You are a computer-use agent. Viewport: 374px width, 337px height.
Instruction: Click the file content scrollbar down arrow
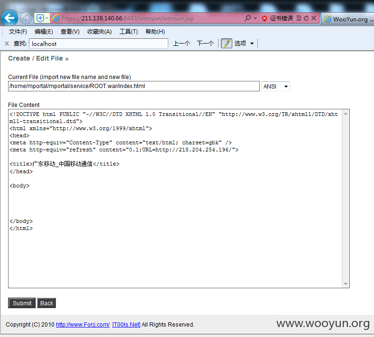point(346,284)
